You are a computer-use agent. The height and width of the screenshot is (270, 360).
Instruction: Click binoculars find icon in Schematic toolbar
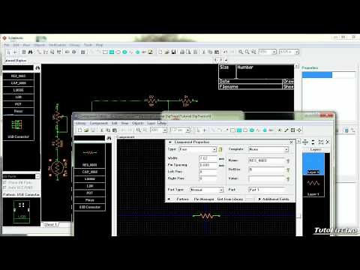click(31, 52)
